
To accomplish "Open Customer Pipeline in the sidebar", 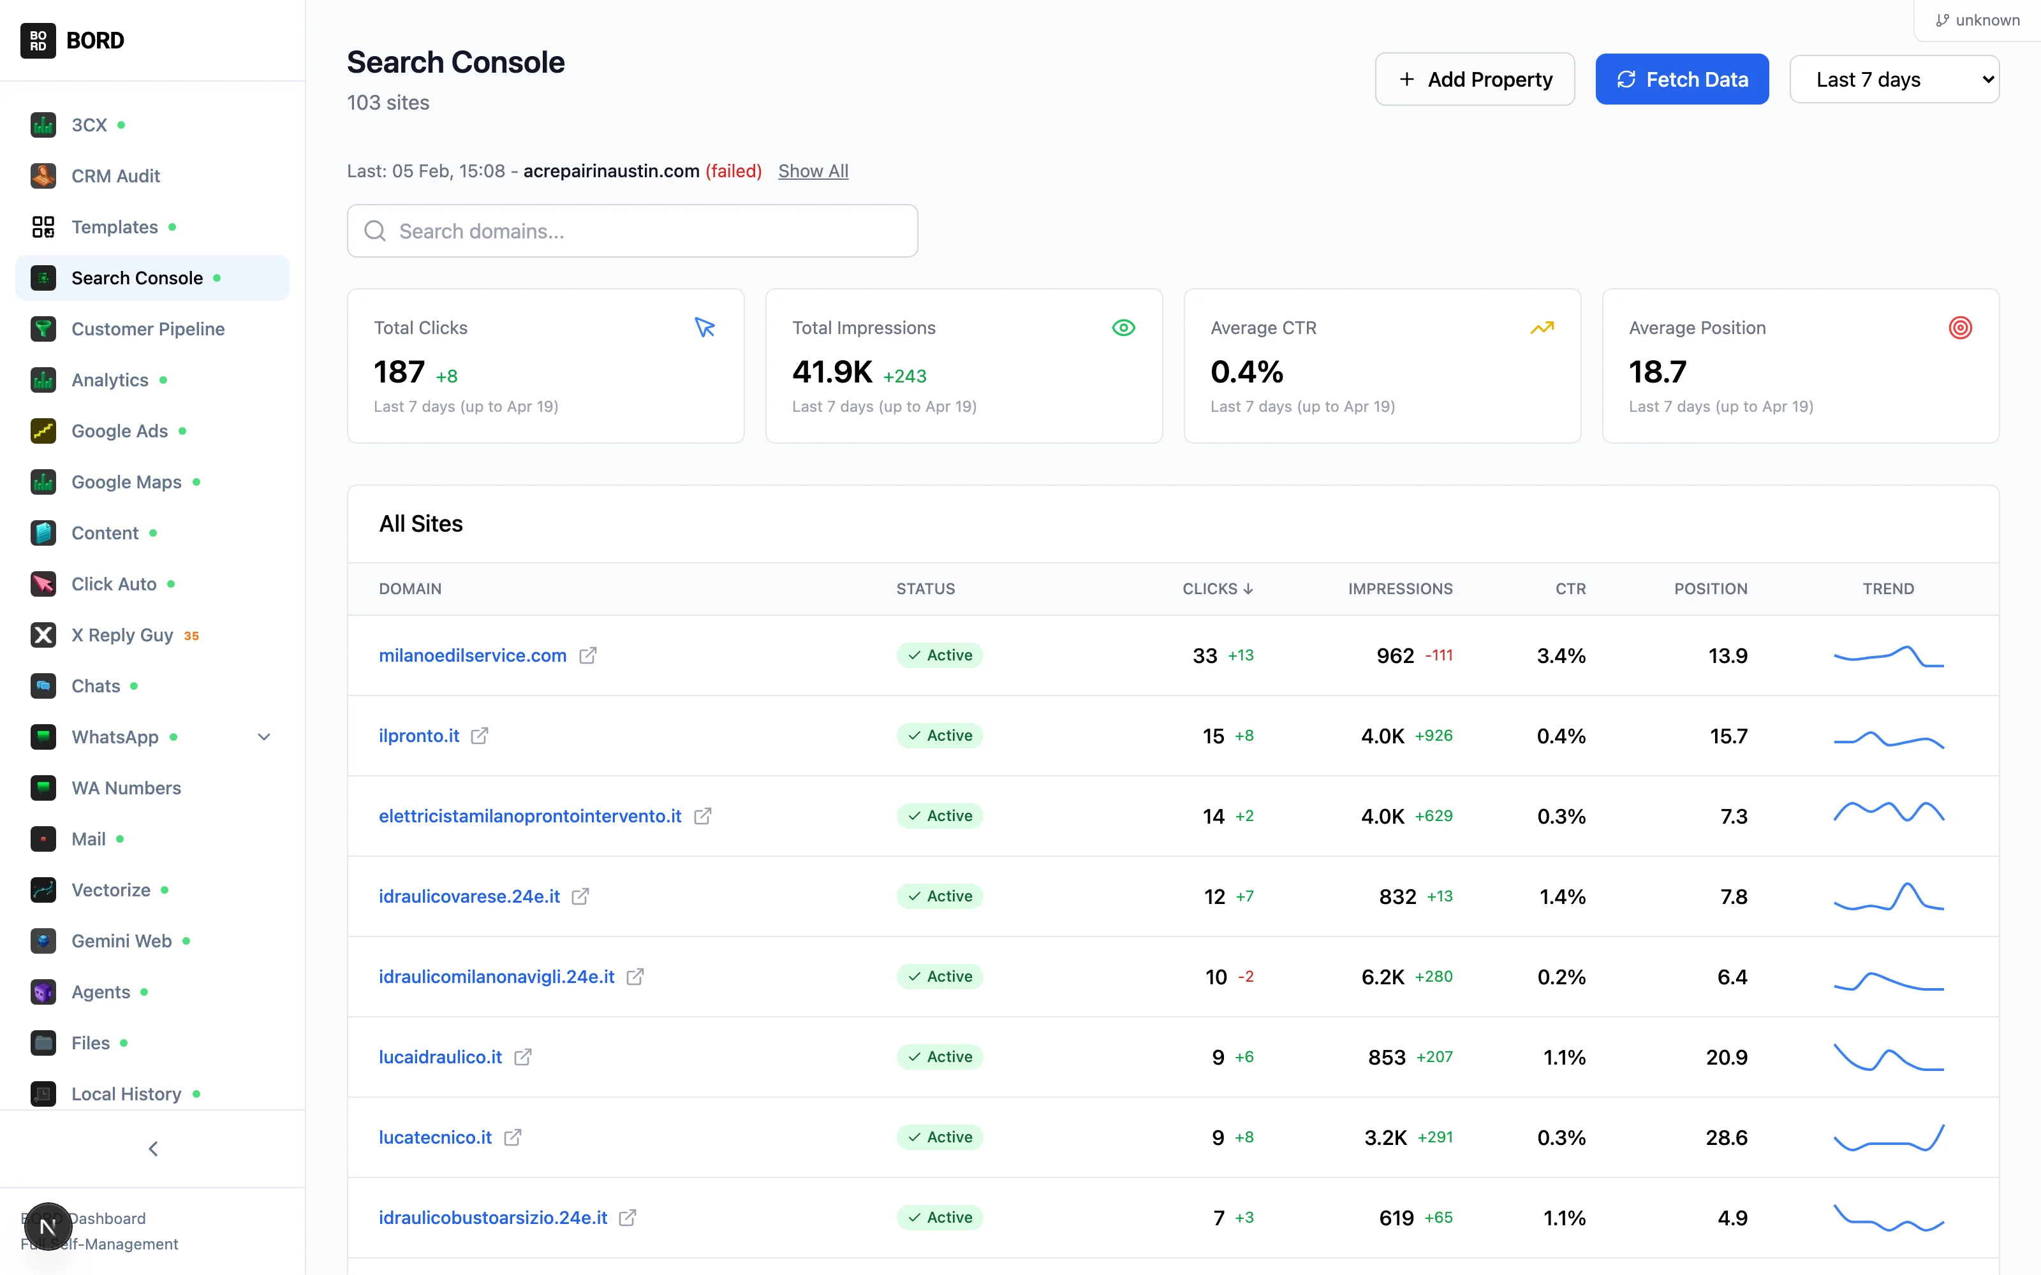I will point(147,329).
